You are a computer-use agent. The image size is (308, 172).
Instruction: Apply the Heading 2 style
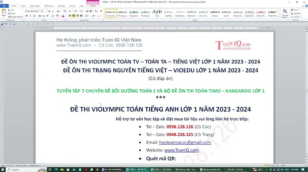[145, 13]
